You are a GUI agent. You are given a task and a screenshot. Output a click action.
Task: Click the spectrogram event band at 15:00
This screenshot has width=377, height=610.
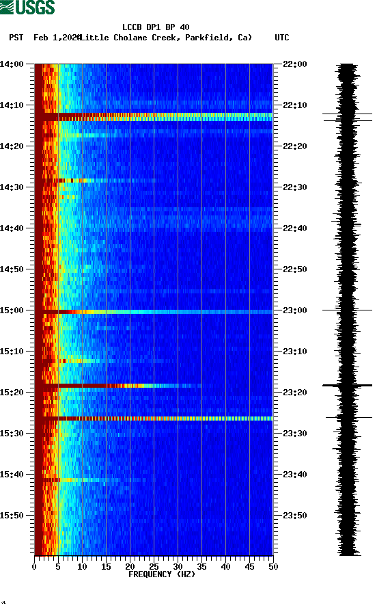click(x=154, y=312)
